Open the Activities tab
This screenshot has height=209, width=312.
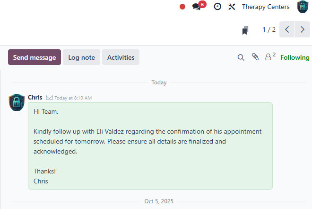click(x=121, y=57)
